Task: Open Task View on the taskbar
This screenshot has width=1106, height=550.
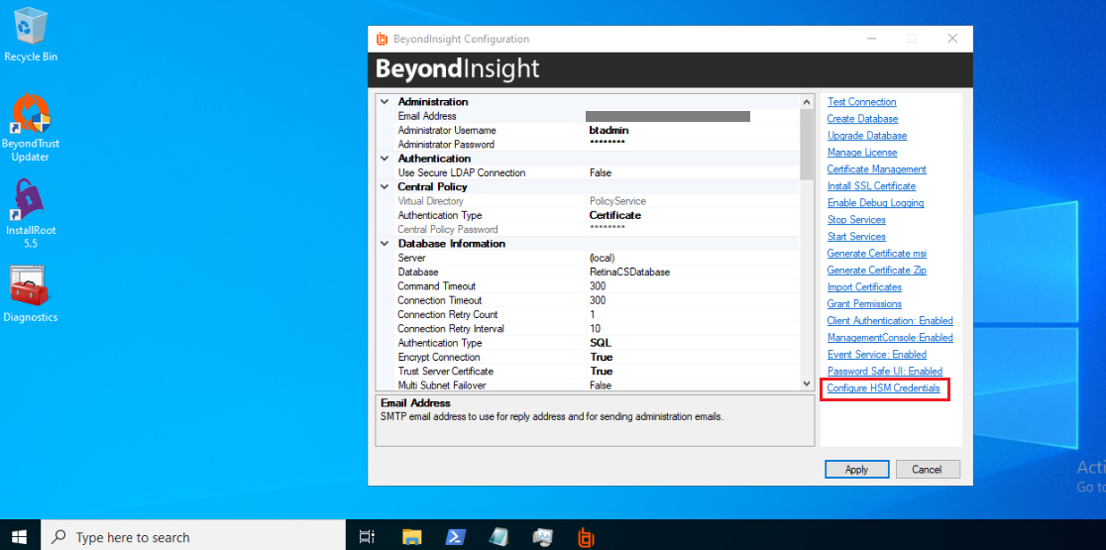Action: click(367, 536)
